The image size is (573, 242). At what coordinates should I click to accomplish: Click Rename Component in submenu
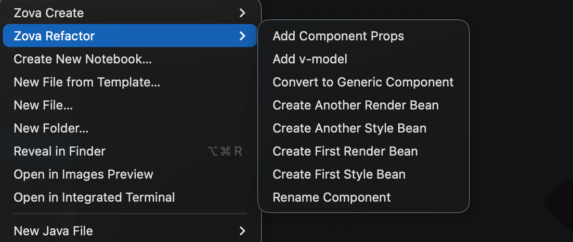[x=332, y=197]
